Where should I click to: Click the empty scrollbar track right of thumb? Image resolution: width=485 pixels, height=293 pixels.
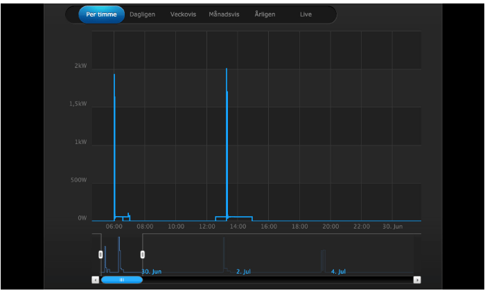(277, 280)
